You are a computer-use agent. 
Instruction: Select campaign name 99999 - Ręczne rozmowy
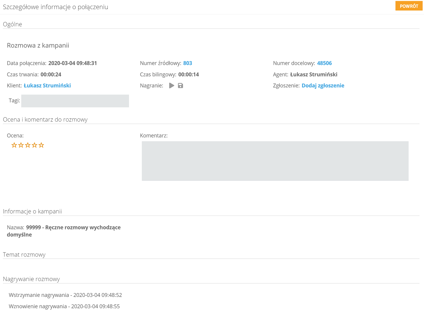64,231
